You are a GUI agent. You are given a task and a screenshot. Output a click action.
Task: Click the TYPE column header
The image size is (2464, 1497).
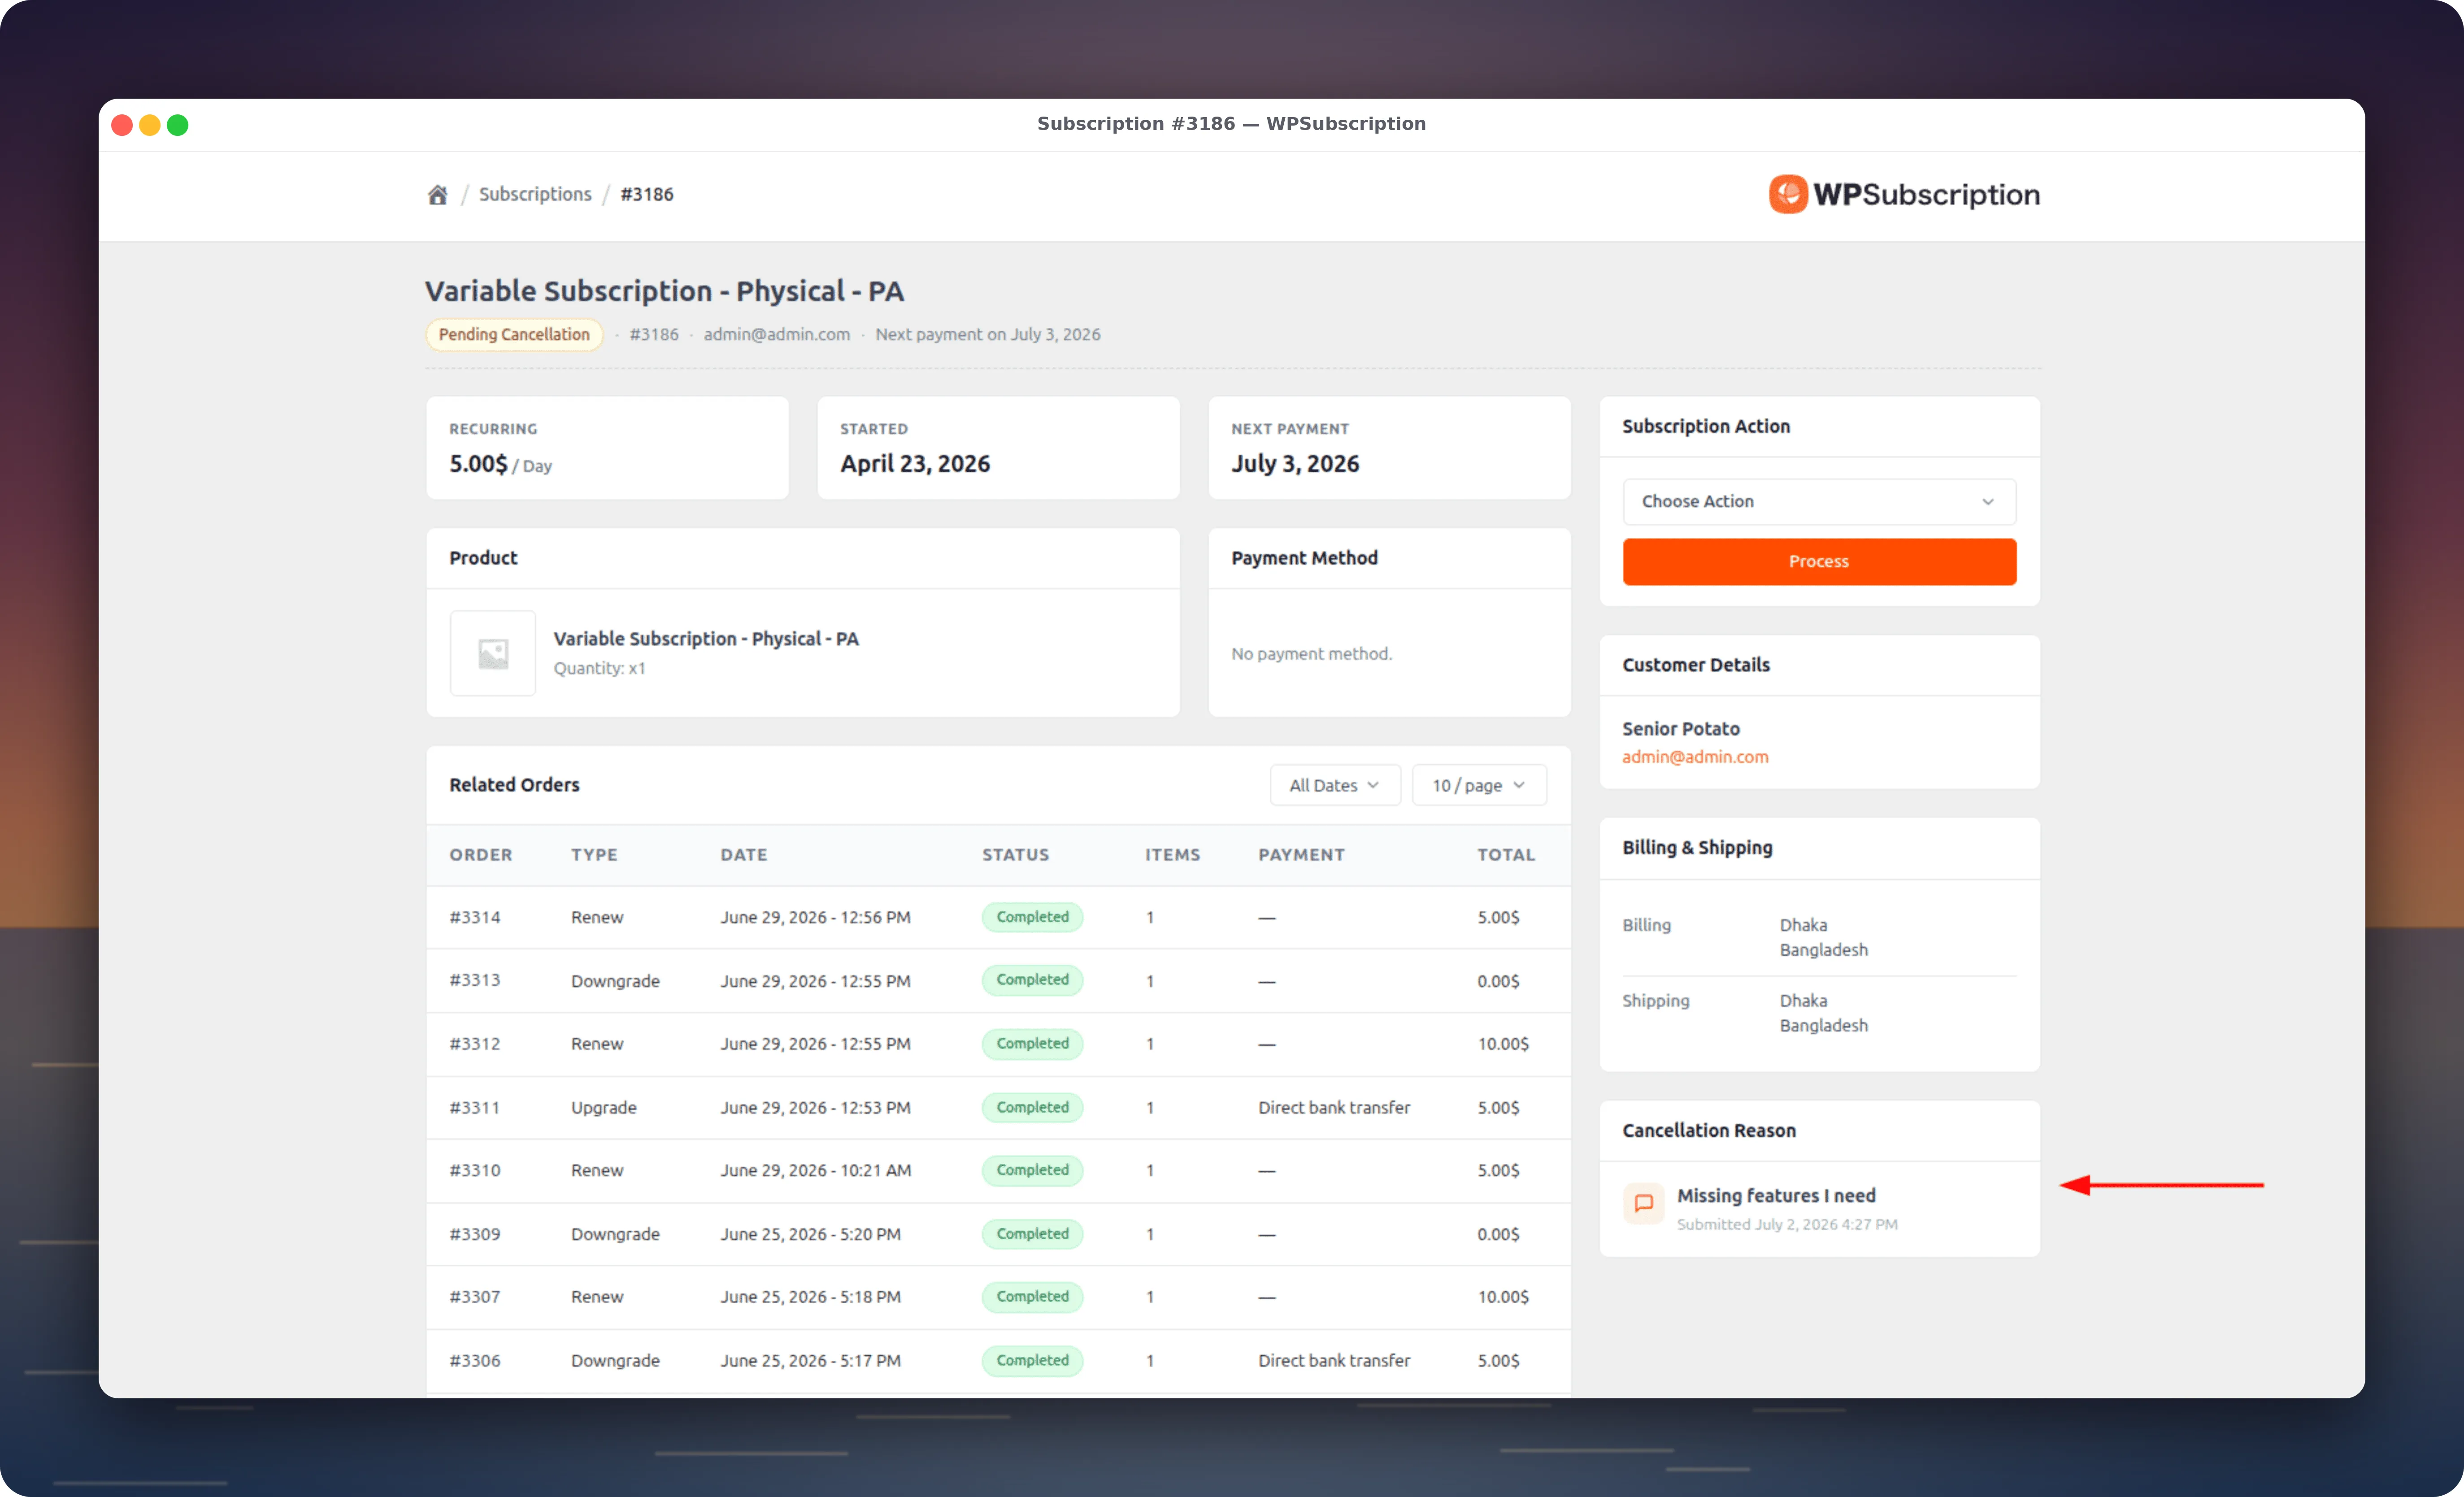594,855
